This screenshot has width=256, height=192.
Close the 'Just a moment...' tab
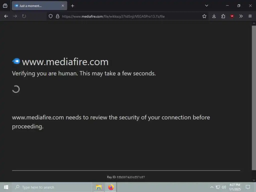[x=63, y=6]
